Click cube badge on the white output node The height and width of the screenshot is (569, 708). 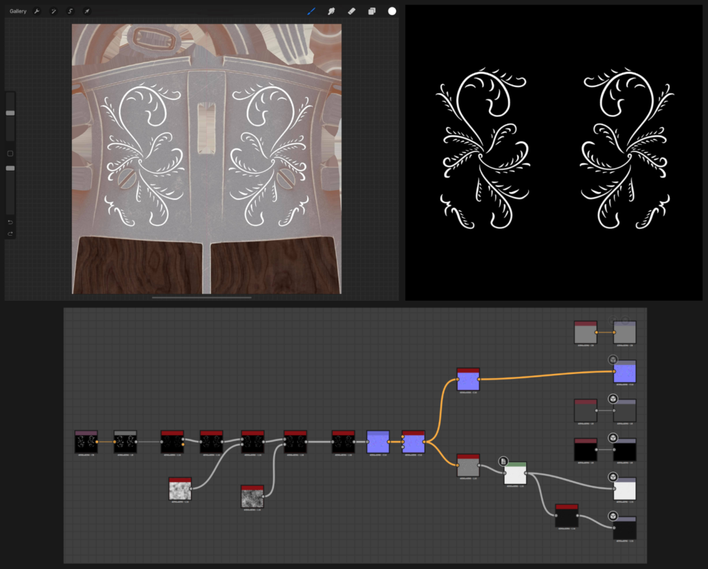pos(613,476)
